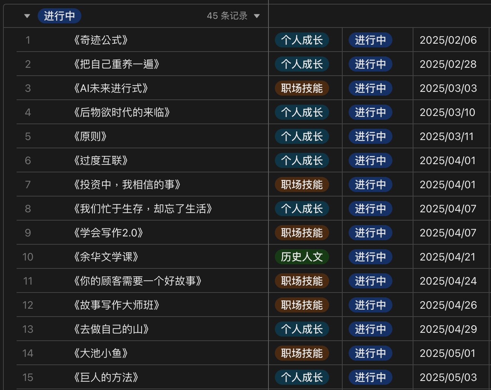Select the book title 《奇迹公式》
This screenshot has width=491, height=390.
[x=101, y=40]
